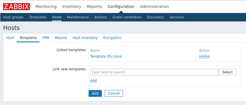Image resolution: width=246 pixels, height=105 pixels.
Task: Open the Administration menu
Action: (154, 6)
